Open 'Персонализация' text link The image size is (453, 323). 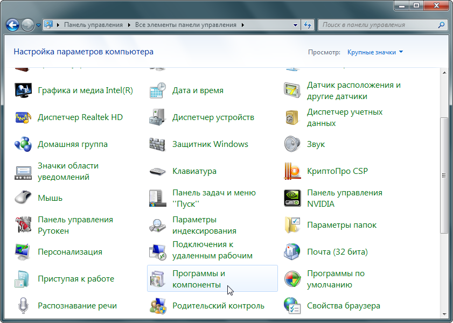point(70,252)
